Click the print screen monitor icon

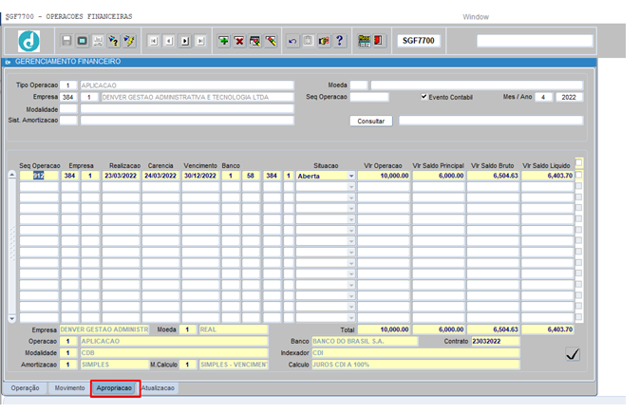(83, 41)
